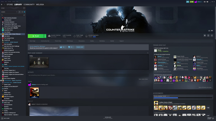The width and height of the screenshot is (216, 121).
Task: Click Add a Game at bottom left
Action: coord(5,118)
